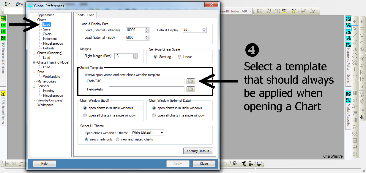Choose External Data open charts in multiple windows
The image size is (366, 173).
point(154,108)
